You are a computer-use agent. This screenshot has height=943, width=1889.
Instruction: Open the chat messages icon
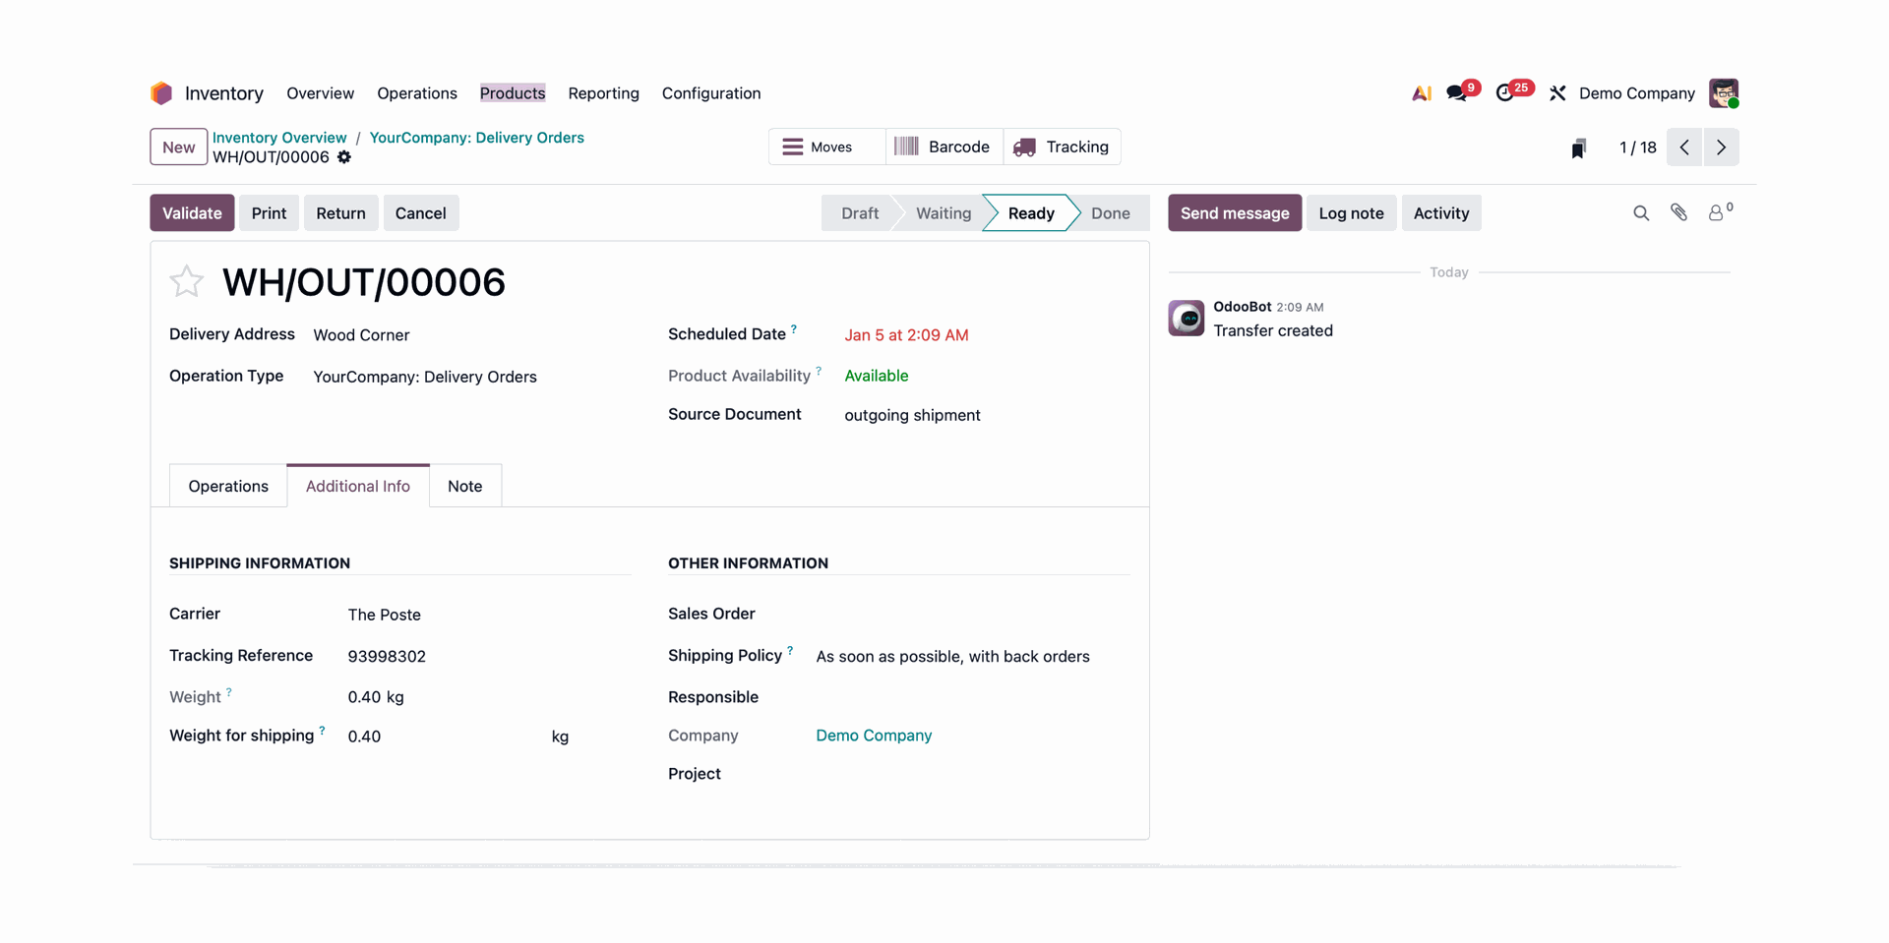pos(1457,93)
